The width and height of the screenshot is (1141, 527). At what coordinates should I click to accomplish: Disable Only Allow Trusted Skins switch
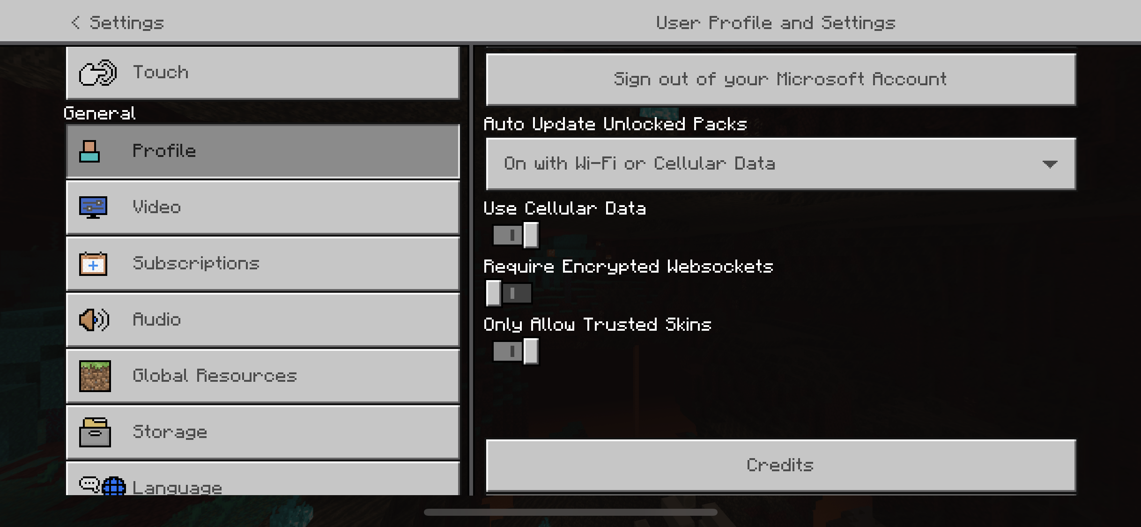(515, 351)
